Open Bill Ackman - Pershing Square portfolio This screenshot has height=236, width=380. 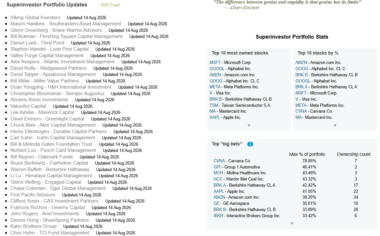[x=67, y=36]
